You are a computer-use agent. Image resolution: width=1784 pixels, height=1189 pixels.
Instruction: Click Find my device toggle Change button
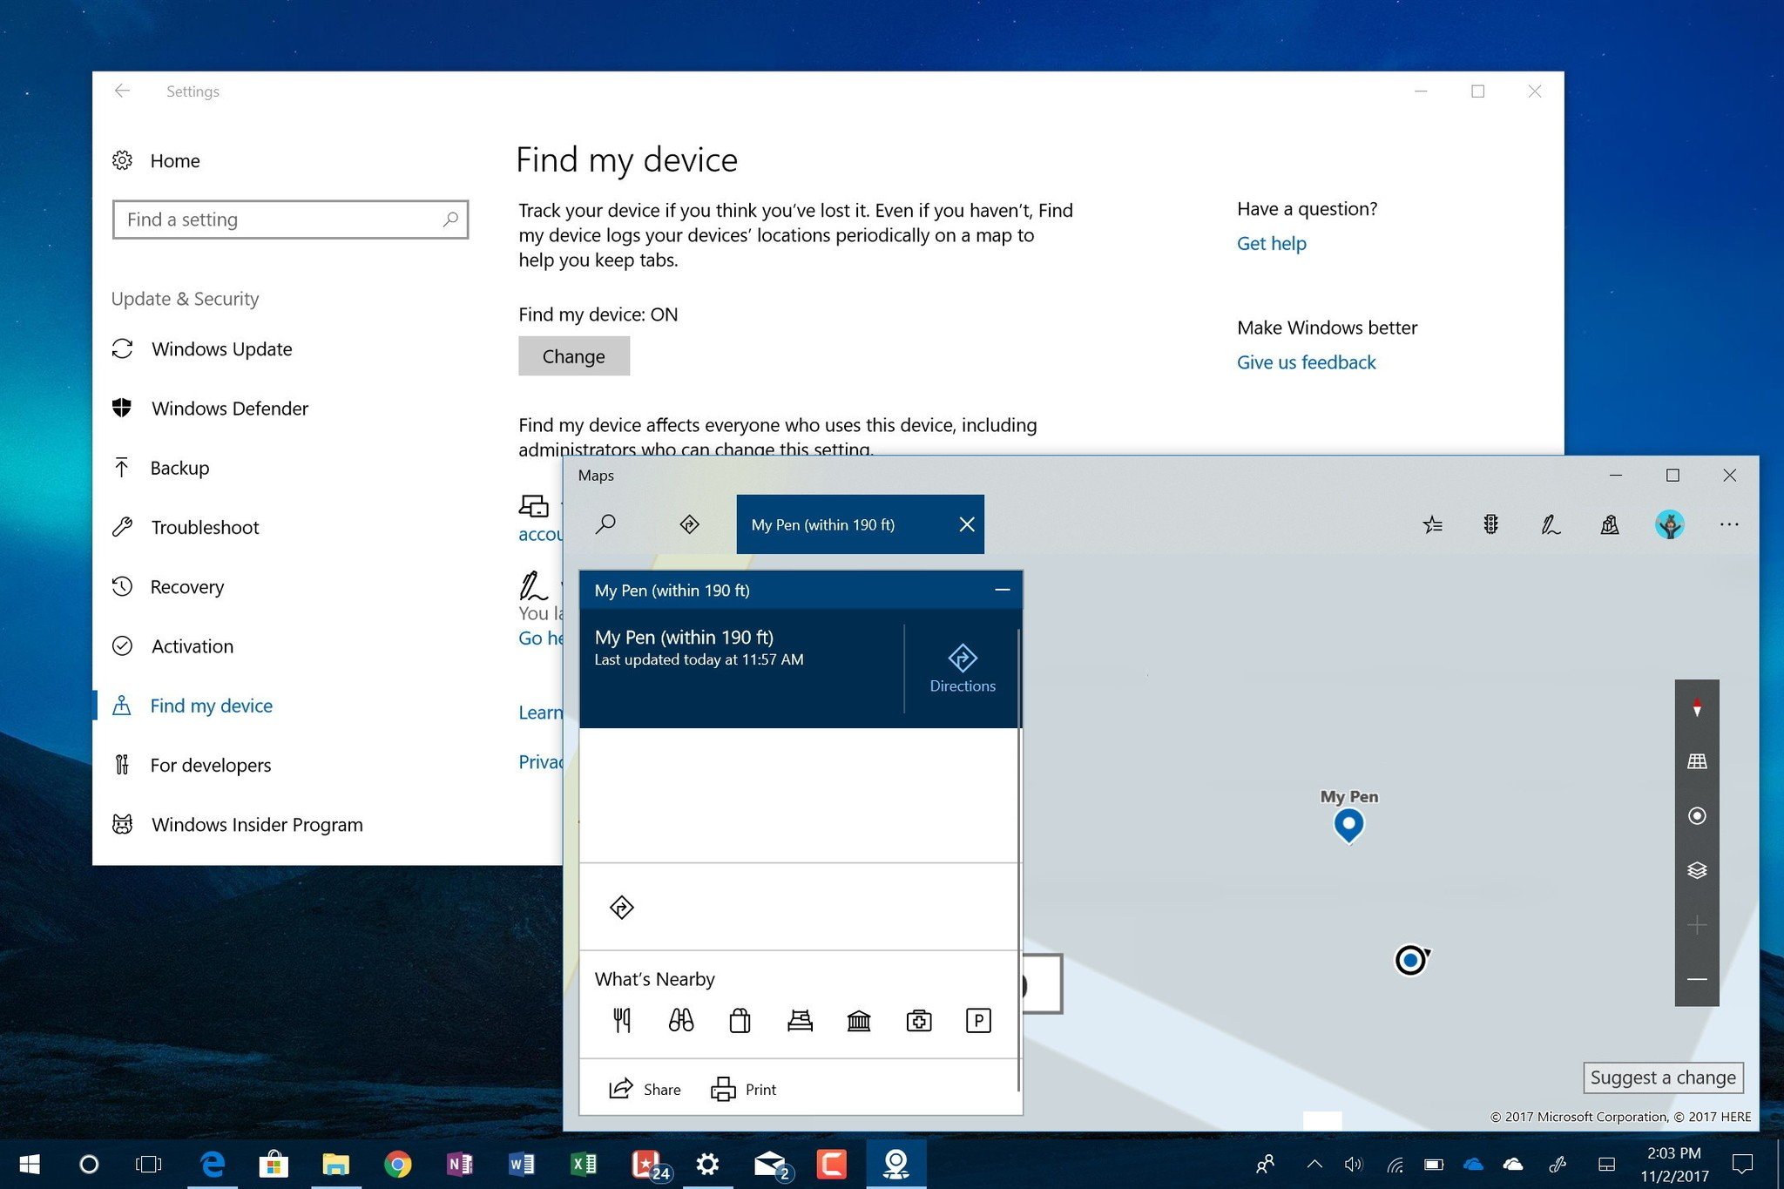(573, 353)
